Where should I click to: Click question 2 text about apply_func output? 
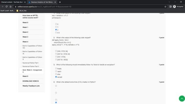(x=73, y=38)
